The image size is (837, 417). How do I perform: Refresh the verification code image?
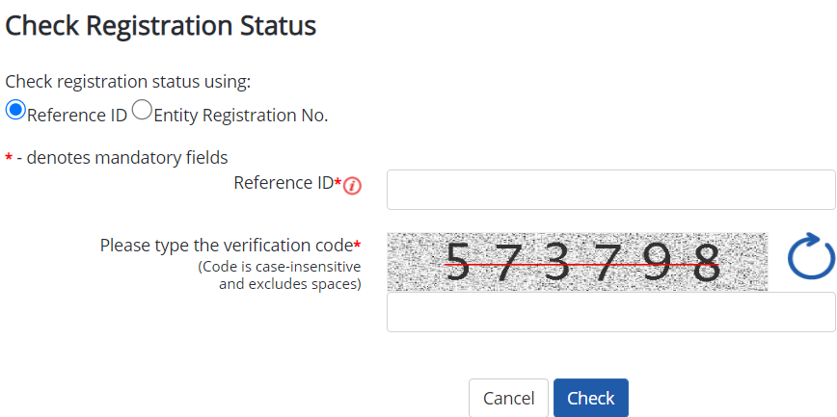pos(810,256)
